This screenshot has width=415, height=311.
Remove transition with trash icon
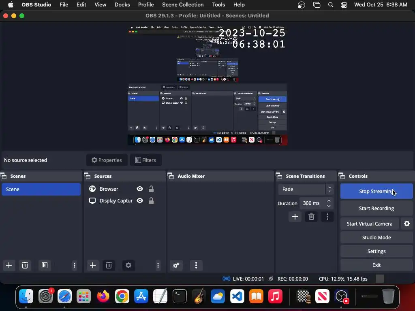pyautogui.click(x=311, y=217)
